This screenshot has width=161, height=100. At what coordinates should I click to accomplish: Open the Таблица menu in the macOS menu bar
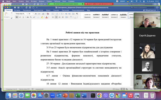pos(57,1)
